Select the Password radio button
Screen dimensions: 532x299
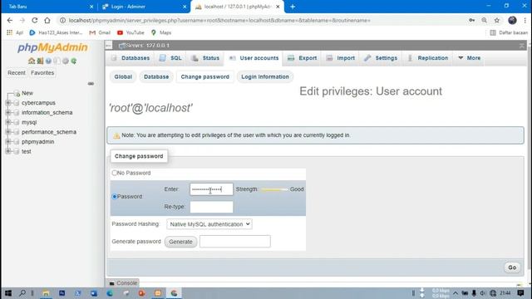115,197
